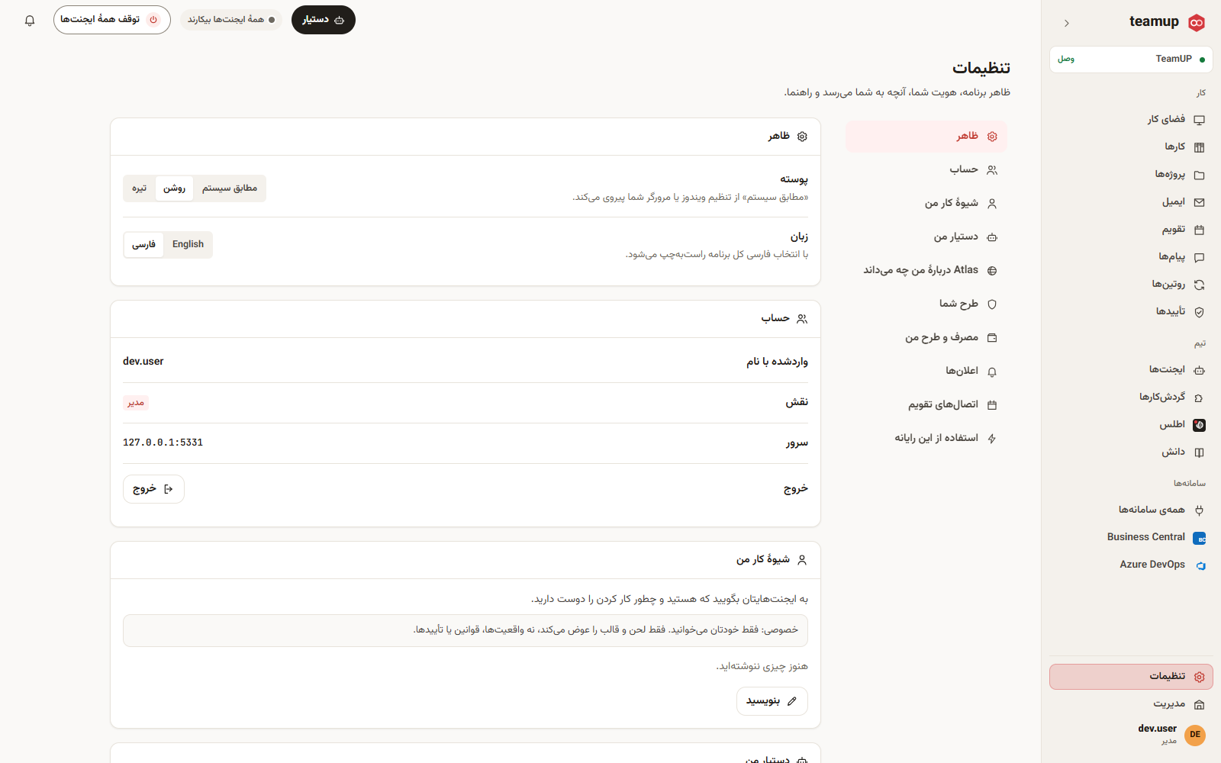
Task: Open the پروژه‌ها folder icon
Action: [1199, 175]
